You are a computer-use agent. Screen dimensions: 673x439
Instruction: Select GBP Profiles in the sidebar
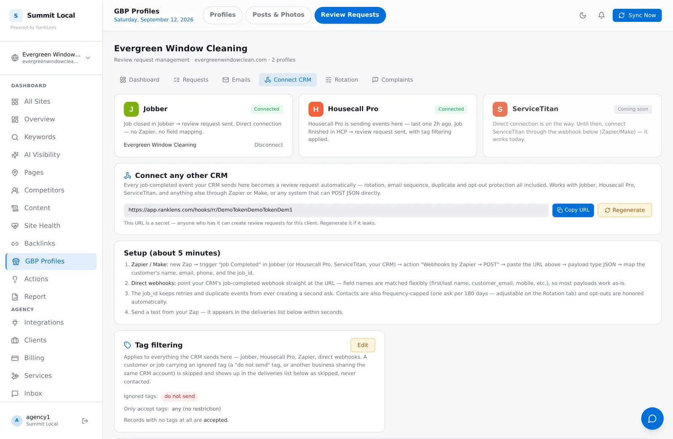[51, 262]
